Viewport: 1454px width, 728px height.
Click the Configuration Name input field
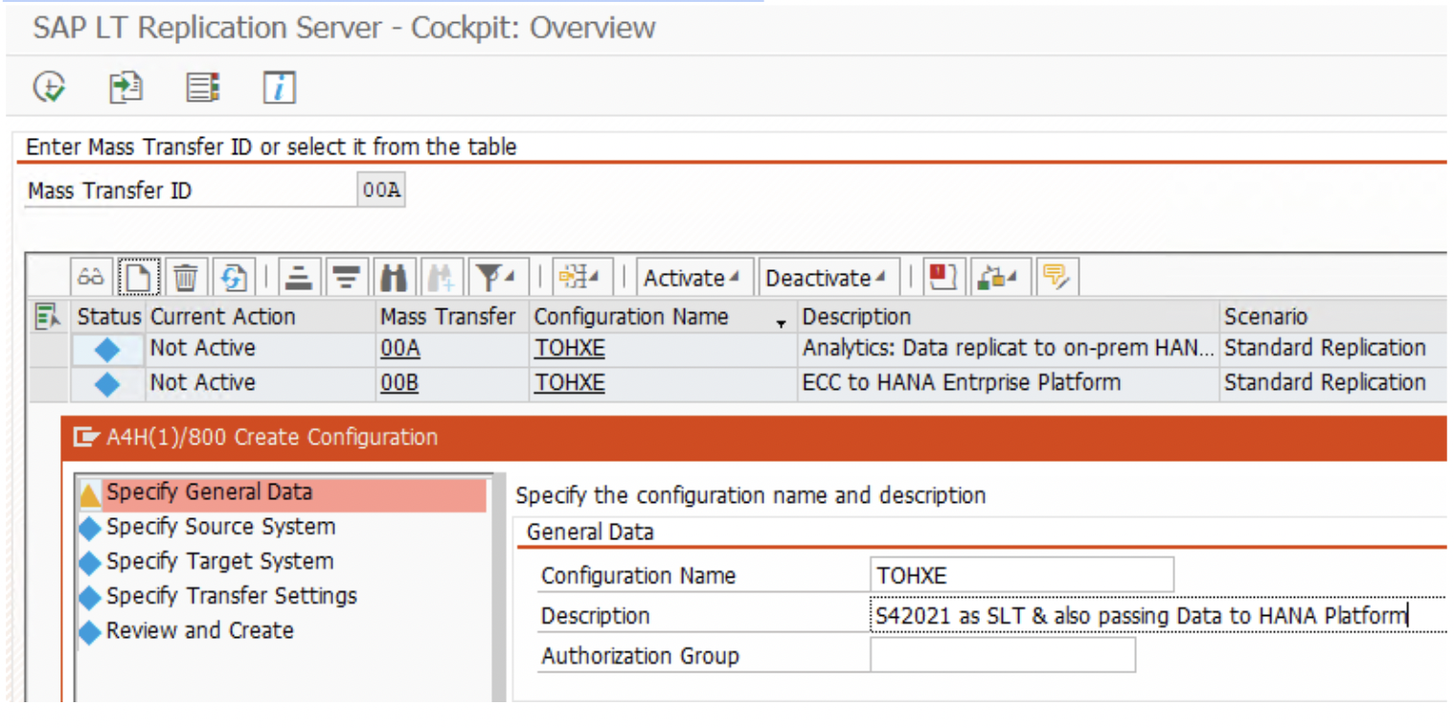pos(1022,575)
